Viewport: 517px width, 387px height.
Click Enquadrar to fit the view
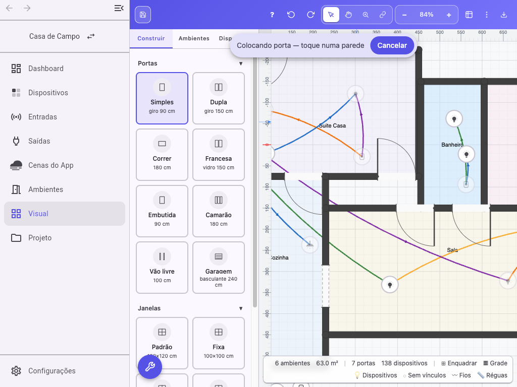(x=459, y=363)
